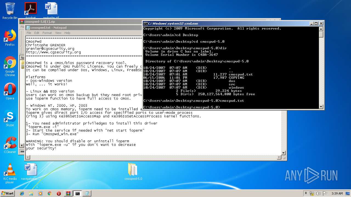Click Notepad horizontal scrollbar right arrow

[279, 157]
